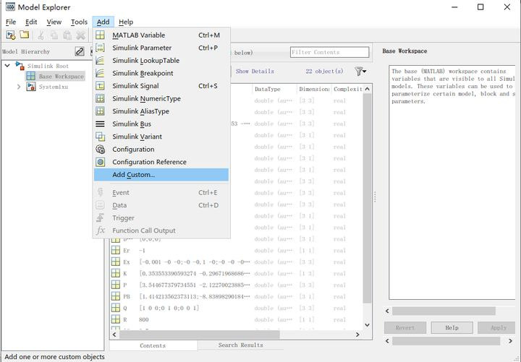The width and height of the screenshot is (521, 362).
Task: Click the contents horizontal scrollbar thumb
Action: 200,335
